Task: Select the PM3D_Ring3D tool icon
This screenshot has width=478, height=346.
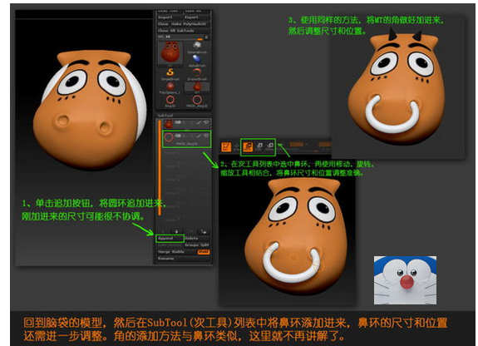Action: pyautogui.click(x=197, y=101)
